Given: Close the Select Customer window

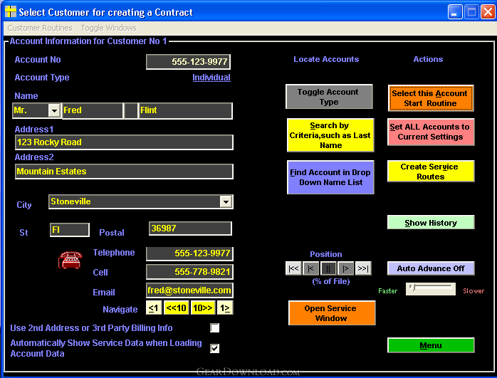Looking at the screenshot, I should point(488,12).
